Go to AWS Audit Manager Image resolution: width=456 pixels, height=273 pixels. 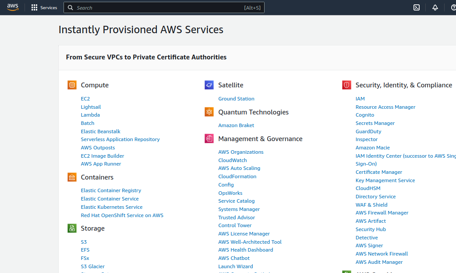379,262
